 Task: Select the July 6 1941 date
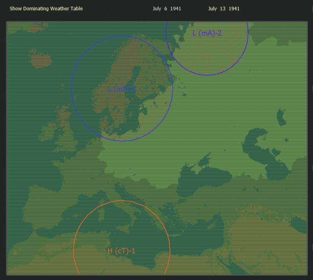point(167,9)
